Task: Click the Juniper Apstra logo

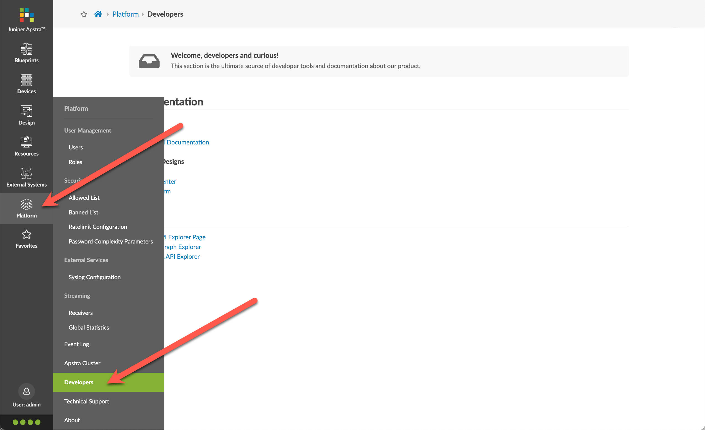Action: 27,15
